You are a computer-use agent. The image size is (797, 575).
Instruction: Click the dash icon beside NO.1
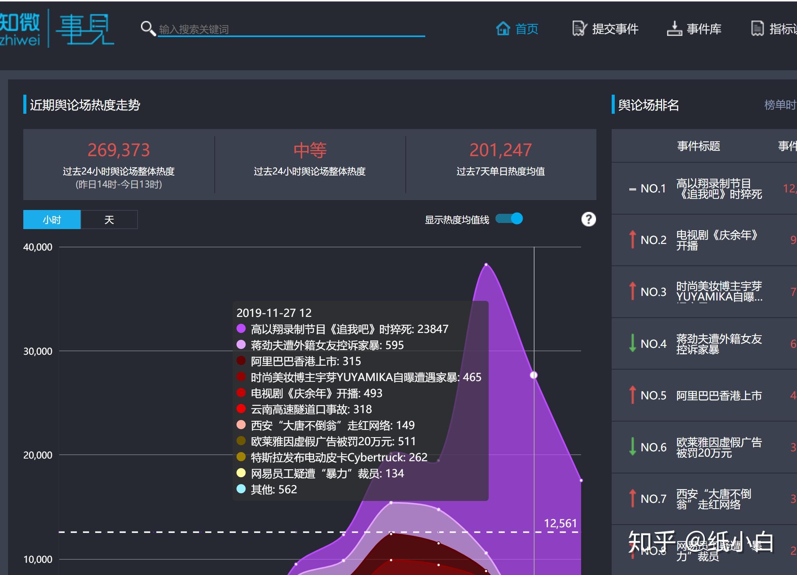pos(632,189)
